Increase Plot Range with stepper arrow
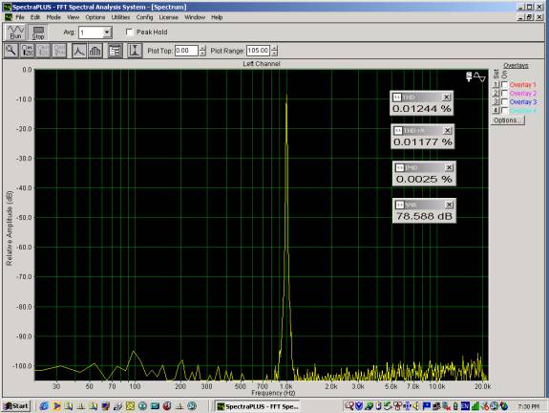The height and width of the screenshot is (413, 549). click(x=275, y=48)
